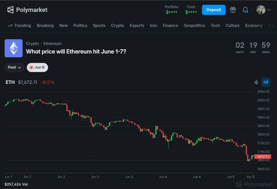277x189 pixels.
Task: Open the New tab
Action: [x=64, y=25]
